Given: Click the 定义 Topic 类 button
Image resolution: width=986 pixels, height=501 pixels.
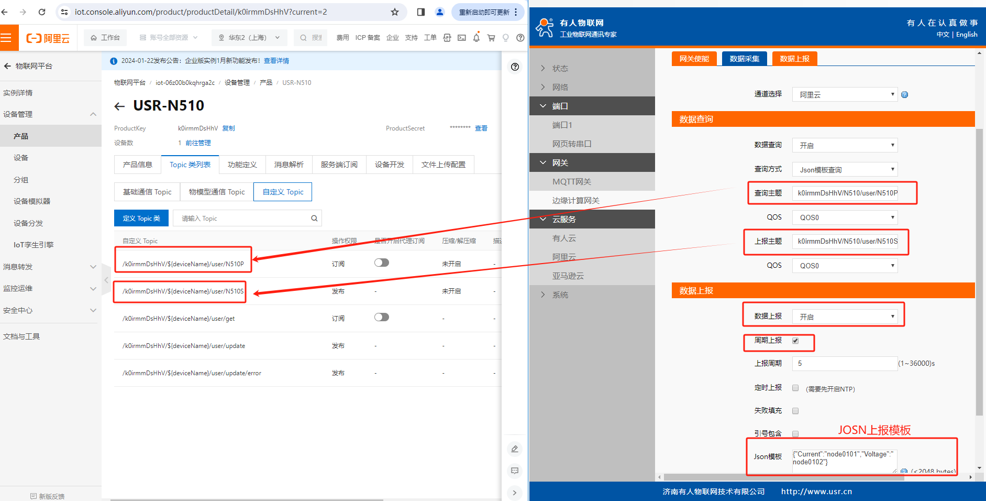Looking at the screenshot, I should pyautogui.click(x=141, y=219).
